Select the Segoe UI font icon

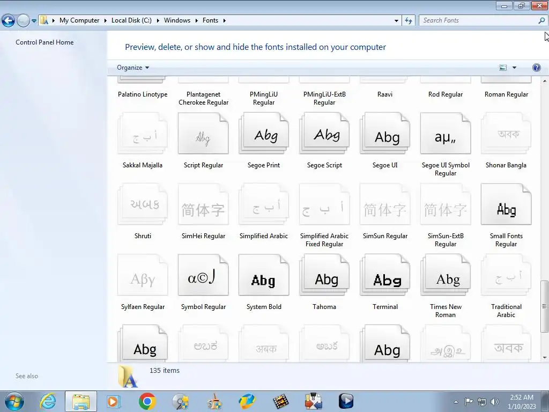(385, 134)
